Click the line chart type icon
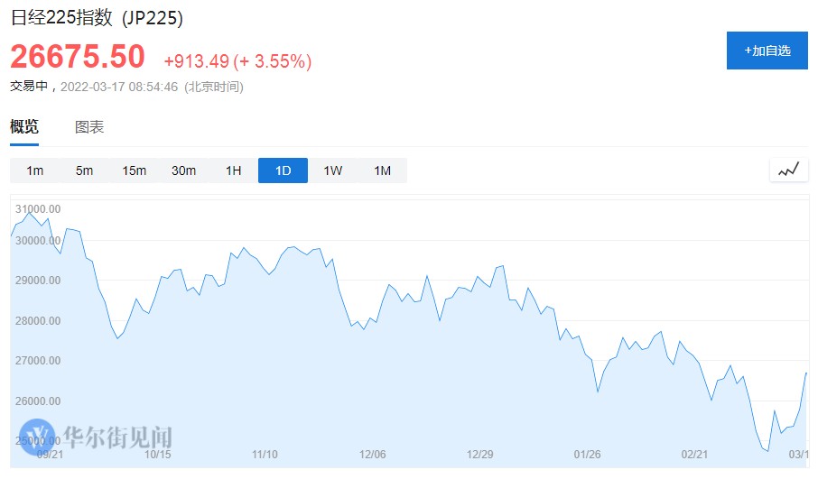Screen dimensions: 818x479 [788, 170]
